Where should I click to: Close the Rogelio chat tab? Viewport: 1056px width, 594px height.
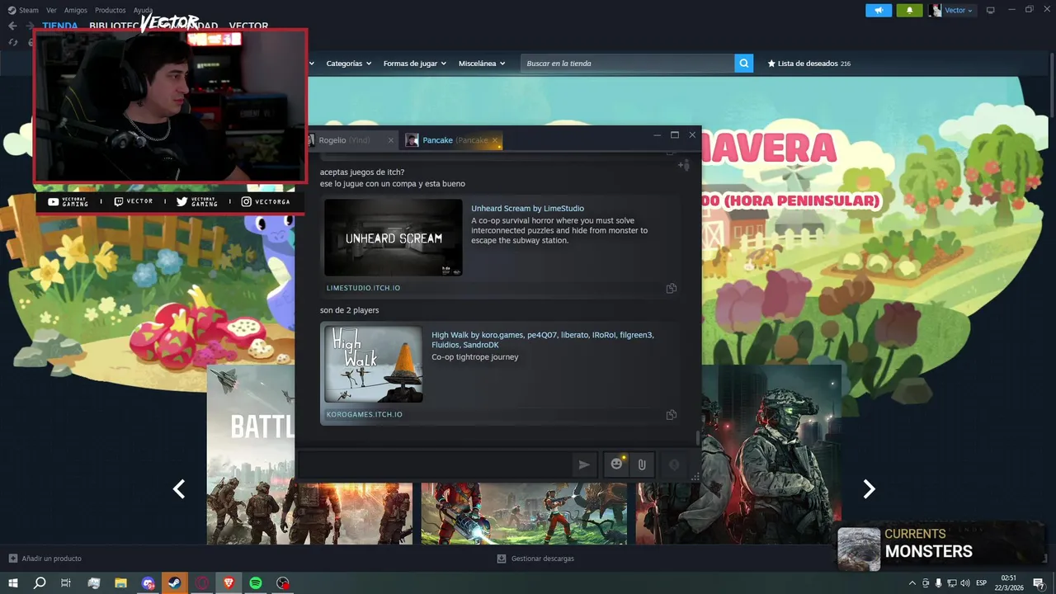coord(391,140)
